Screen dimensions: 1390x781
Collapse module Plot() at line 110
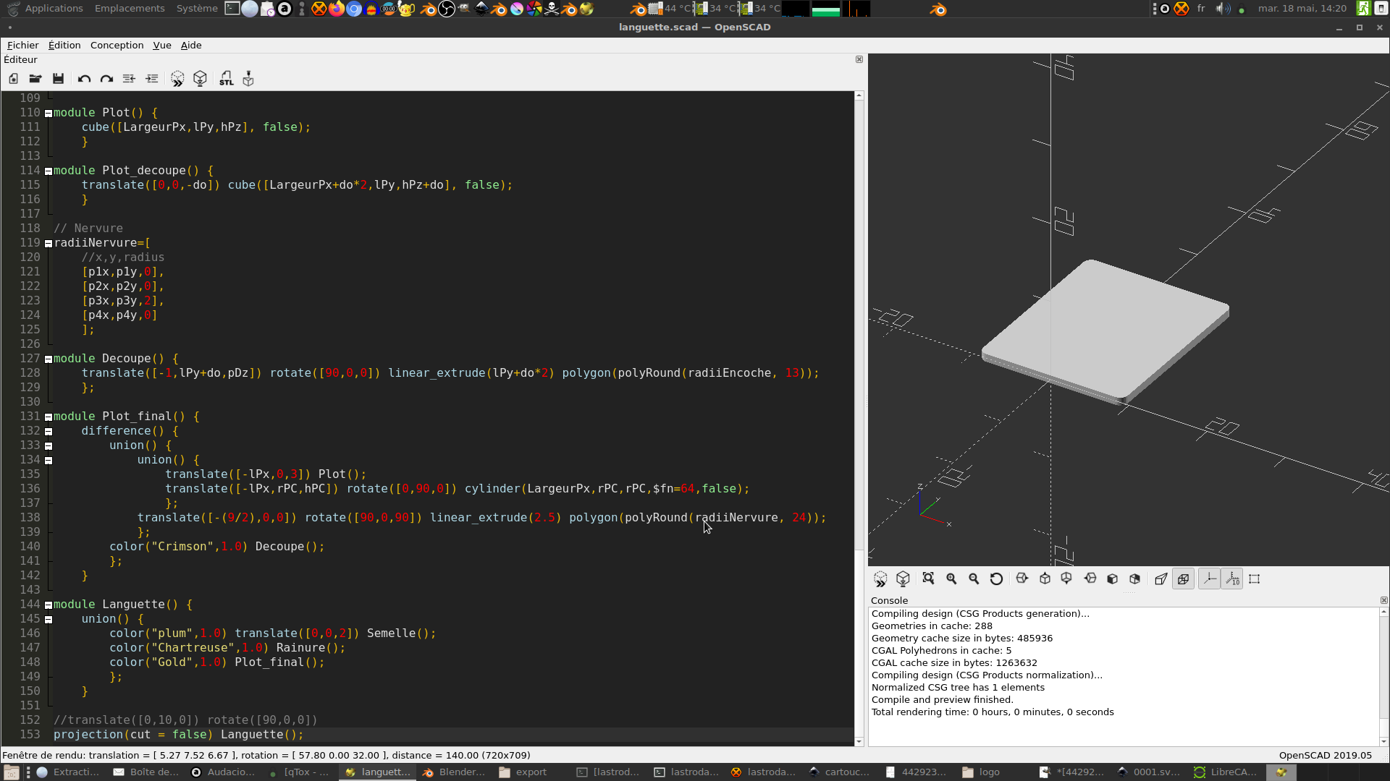[x=49, y=114]
